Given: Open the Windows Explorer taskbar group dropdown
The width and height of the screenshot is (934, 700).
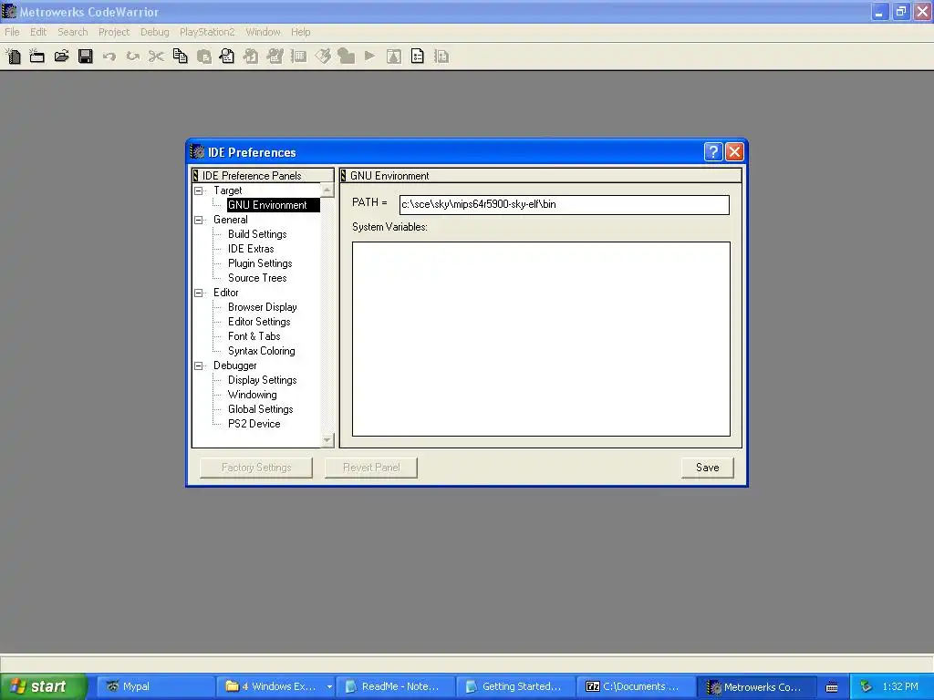Looking at the screenshot, I should click(x=328, y=686).
